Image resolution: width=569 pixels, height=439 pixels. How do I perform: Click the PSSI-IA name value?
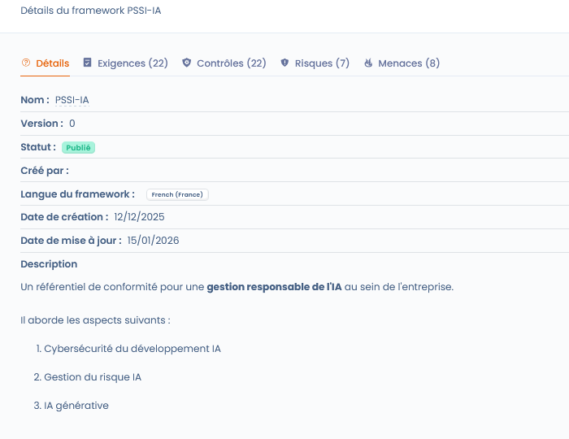pos(72,100)
